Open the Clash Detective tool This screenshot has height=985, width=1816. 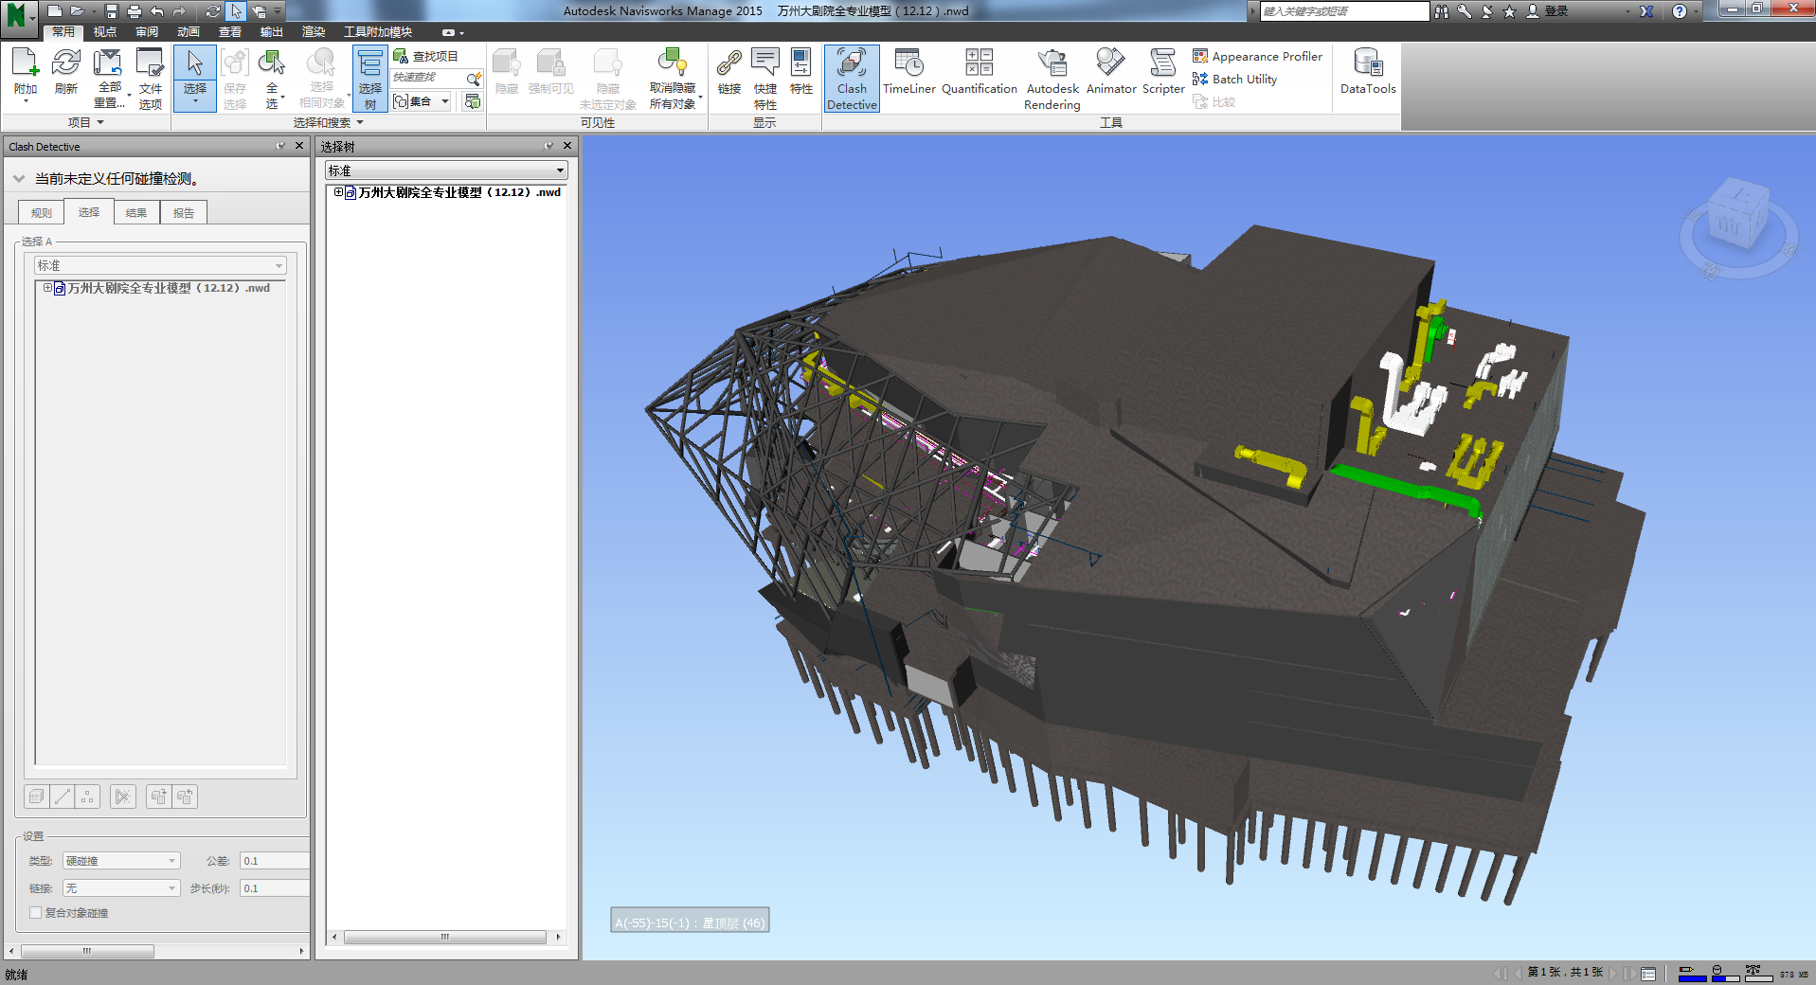click(851, 79)
